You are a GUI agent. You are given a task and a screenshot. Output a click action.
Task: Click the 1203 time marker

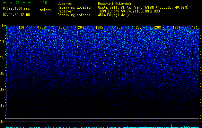[x=61, y=27]
